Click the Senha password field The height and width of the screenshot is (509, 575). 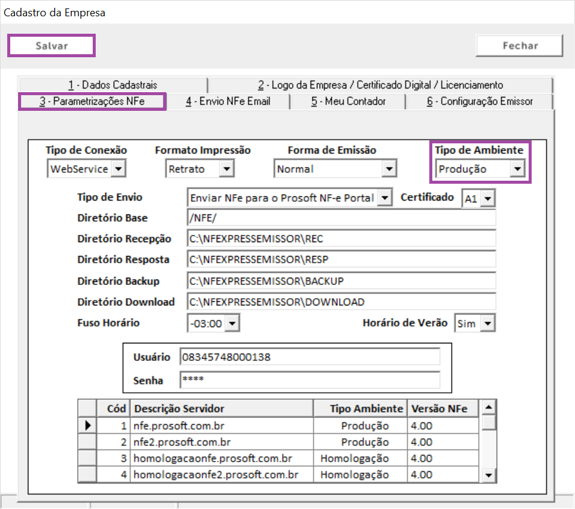click(310, 380)
